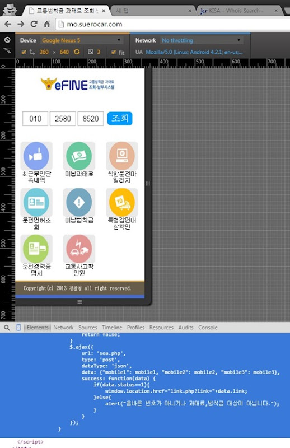Screen dimensions: 290x448
Task: Open the DevTools search magnifier icon
Action: (7, 328)
